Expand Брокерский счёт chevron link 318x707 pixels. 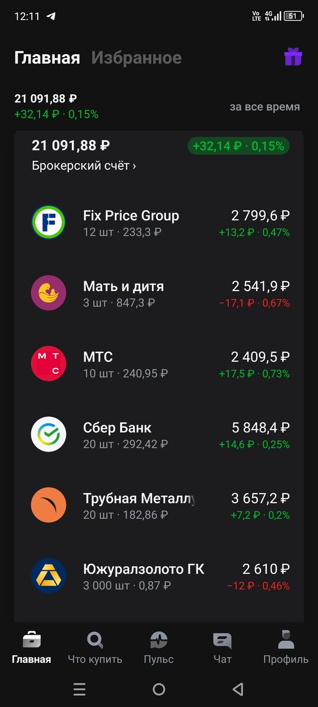click(84, 166)
